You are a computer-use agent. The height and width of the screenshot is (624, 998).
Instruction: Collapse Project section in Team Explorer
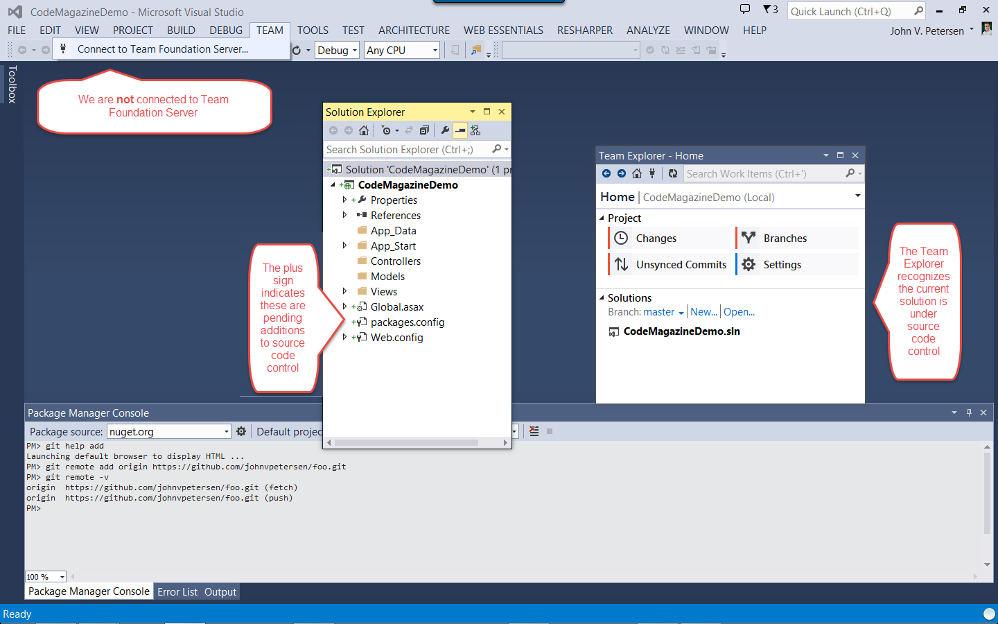tap(602, 218)
